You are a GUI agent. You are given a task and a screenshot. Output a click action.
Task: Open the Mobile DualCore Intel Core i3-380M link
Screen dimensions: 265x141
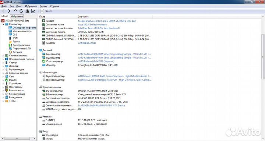click(107, 21)
